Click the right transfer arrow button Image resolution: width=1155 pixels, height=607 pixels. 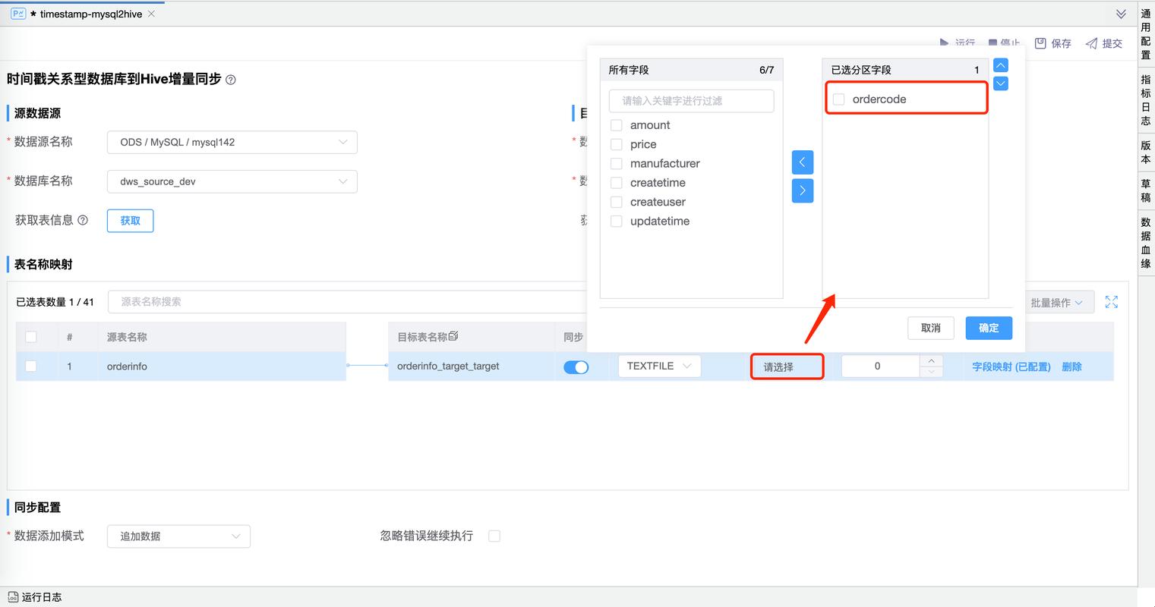tap(802, 190)
